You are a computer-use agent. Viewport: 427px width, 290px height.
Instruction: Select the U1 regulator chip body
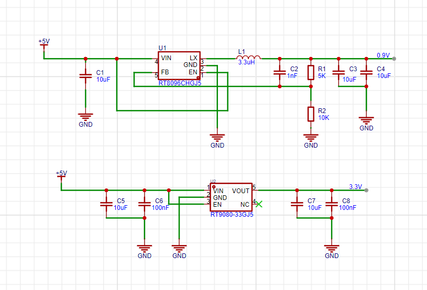click(179, 65)
